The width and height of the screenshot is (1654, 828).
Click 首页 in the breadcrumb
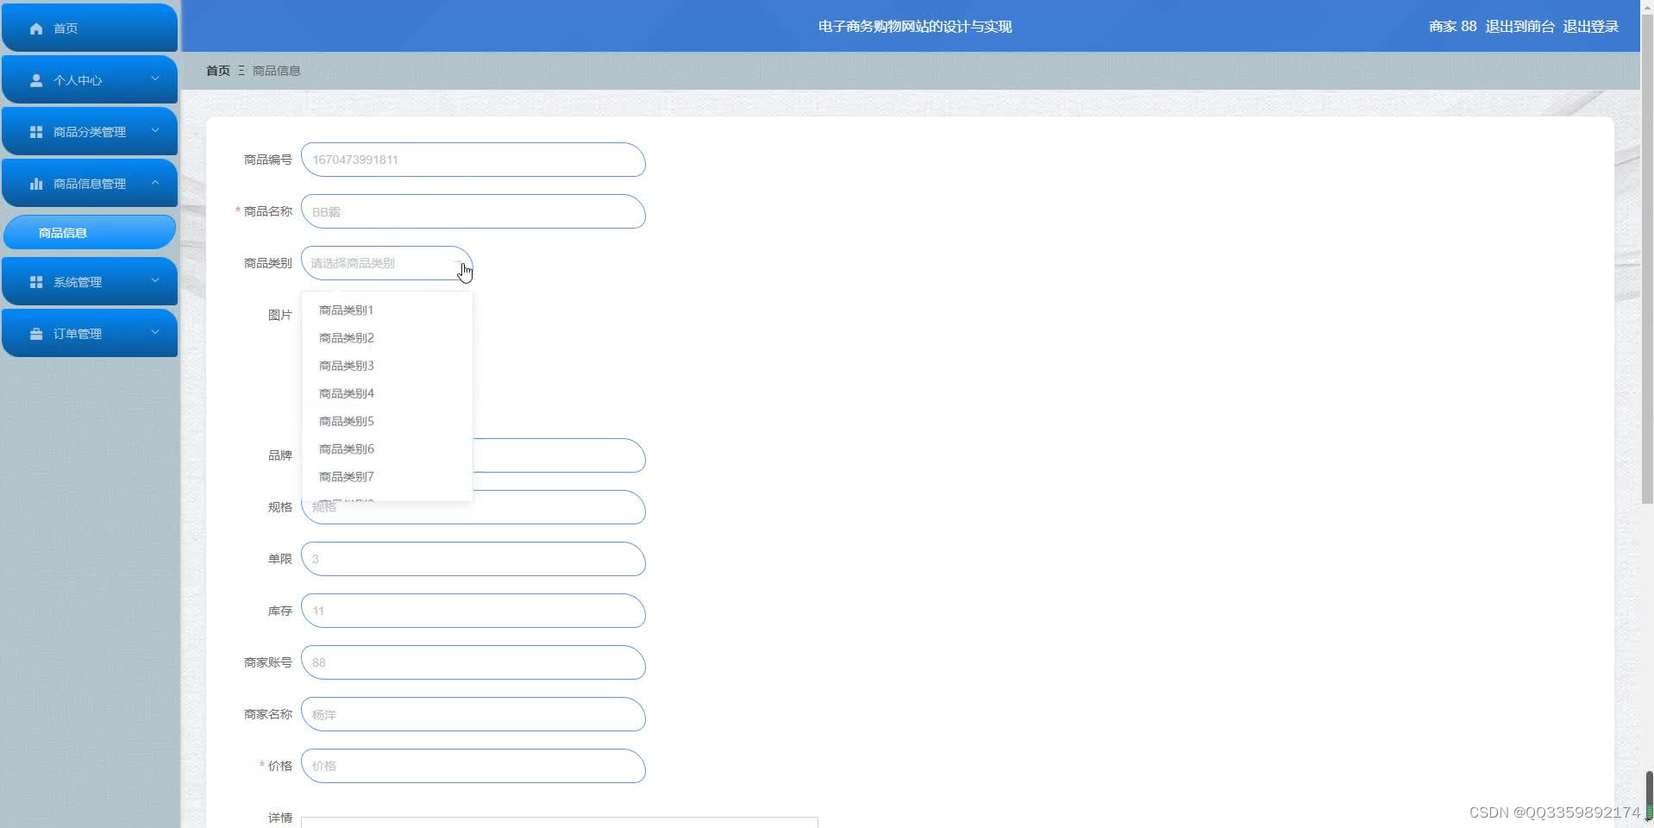click(218, 71)
